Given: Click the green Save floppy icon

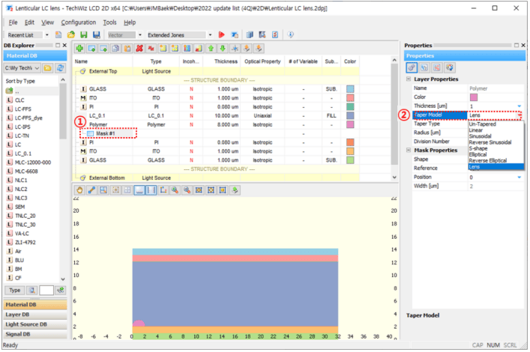Looking at the screenshot, I should (x=84, y=34).
